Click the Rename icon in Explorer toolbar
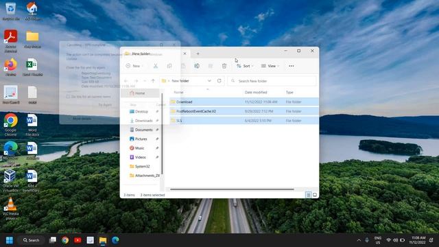This screenshot has height=247, width=439. point(197,66)
